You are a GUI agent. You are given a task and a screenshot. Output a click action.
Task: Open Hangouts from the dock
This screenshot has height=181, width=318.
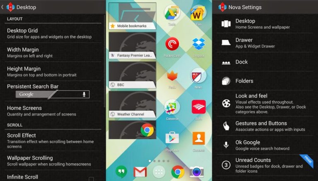pos(121,171)
